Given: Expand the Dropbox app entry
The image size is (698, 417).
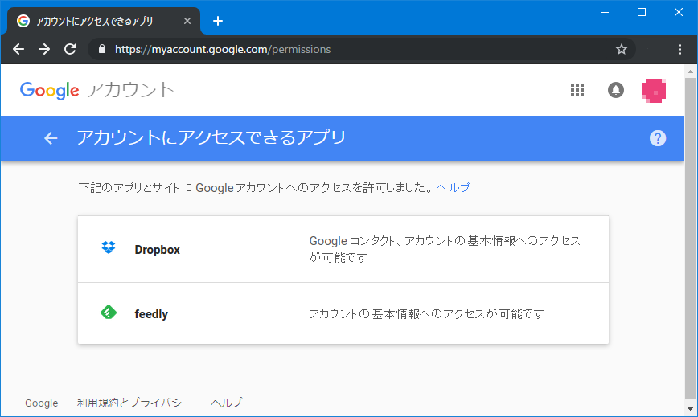Looking at the screenshot, I should [343, 249].
